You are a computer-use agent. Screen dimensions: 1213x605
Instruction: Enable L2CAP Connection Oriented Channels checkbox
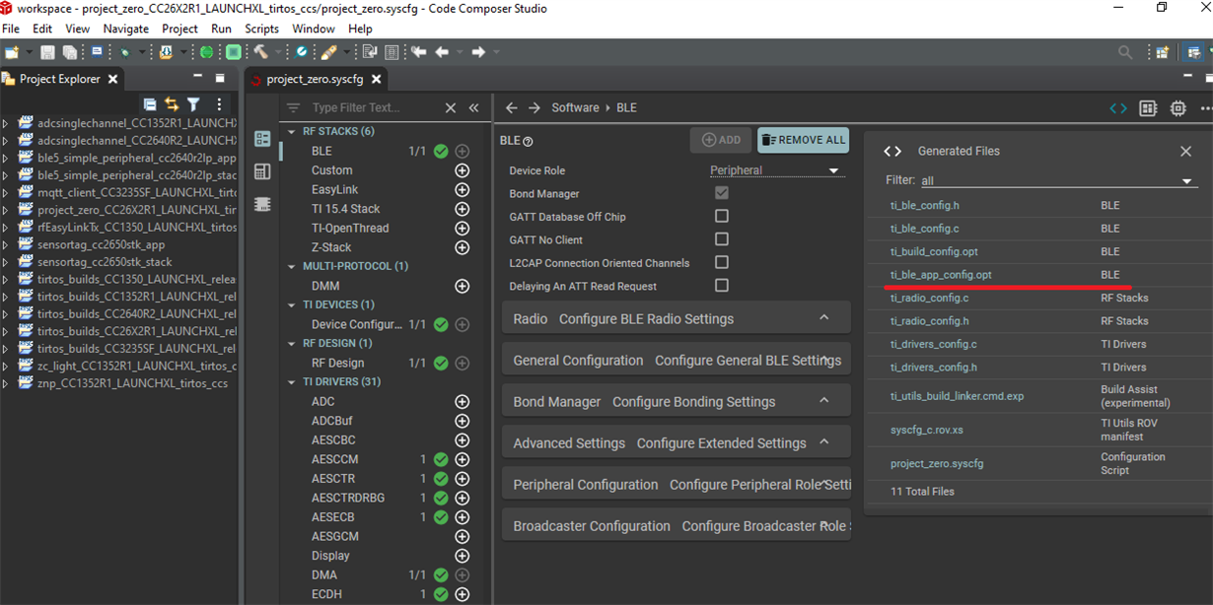tap(722, 262)
